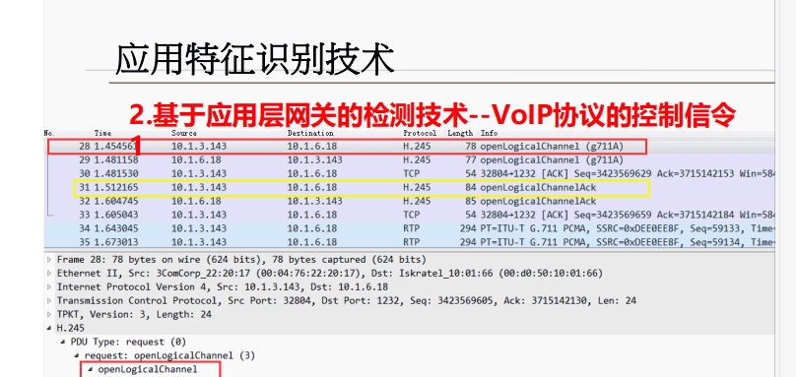Image resolution: width=796 pixels, height=377 pixels.
Task: Click the Frame 28: 78 bytes on wire line
Action: click(241, 260)
